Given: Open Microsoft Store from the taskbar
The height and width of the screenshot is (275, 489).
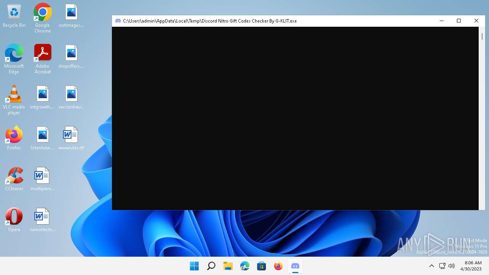Looking at the screenshot, I should click(262, 266).
